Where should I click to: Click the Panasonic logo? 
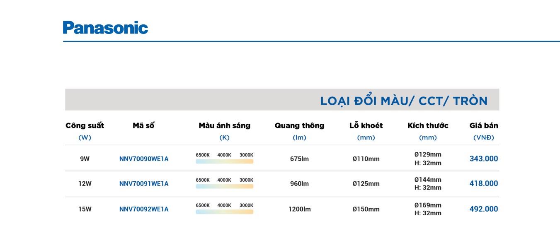coord(105,27)
